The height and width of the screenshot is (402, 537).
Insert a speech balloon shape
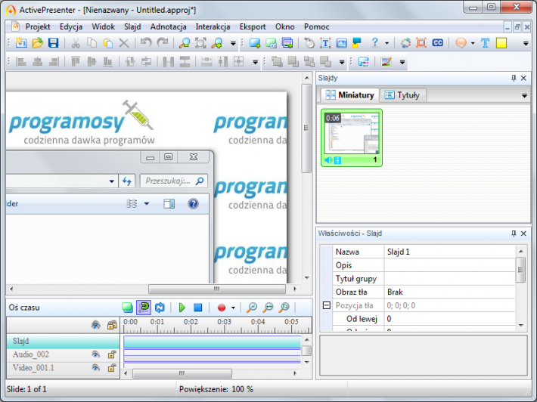(461, 43)
